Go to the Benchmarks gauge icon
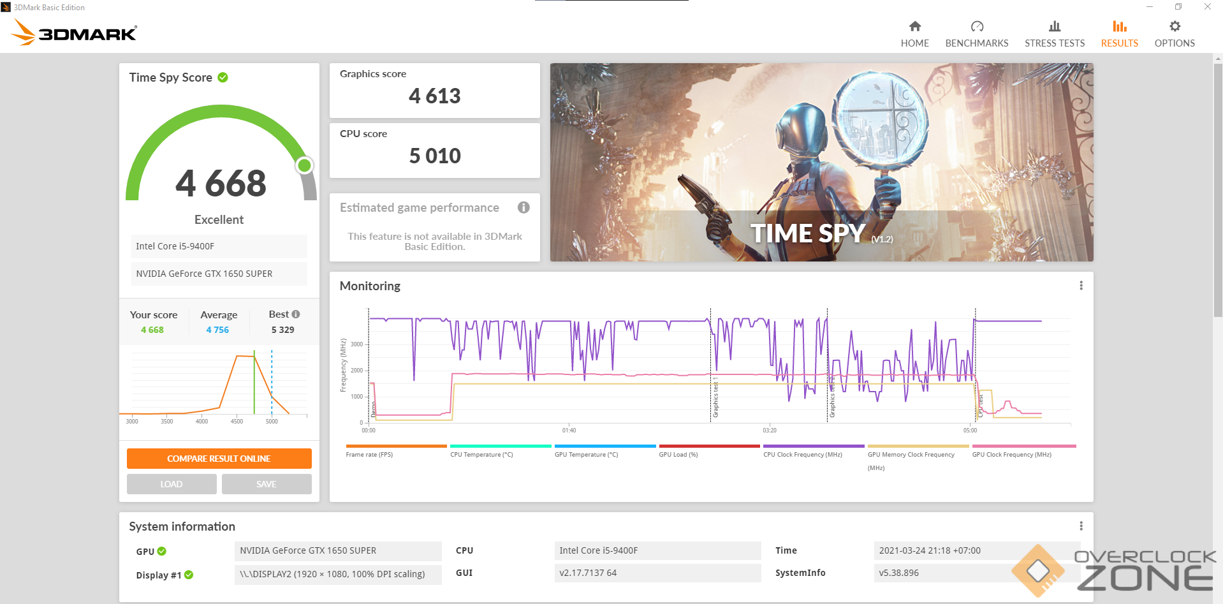1223x604 pixels. click(x=976, y=27)
